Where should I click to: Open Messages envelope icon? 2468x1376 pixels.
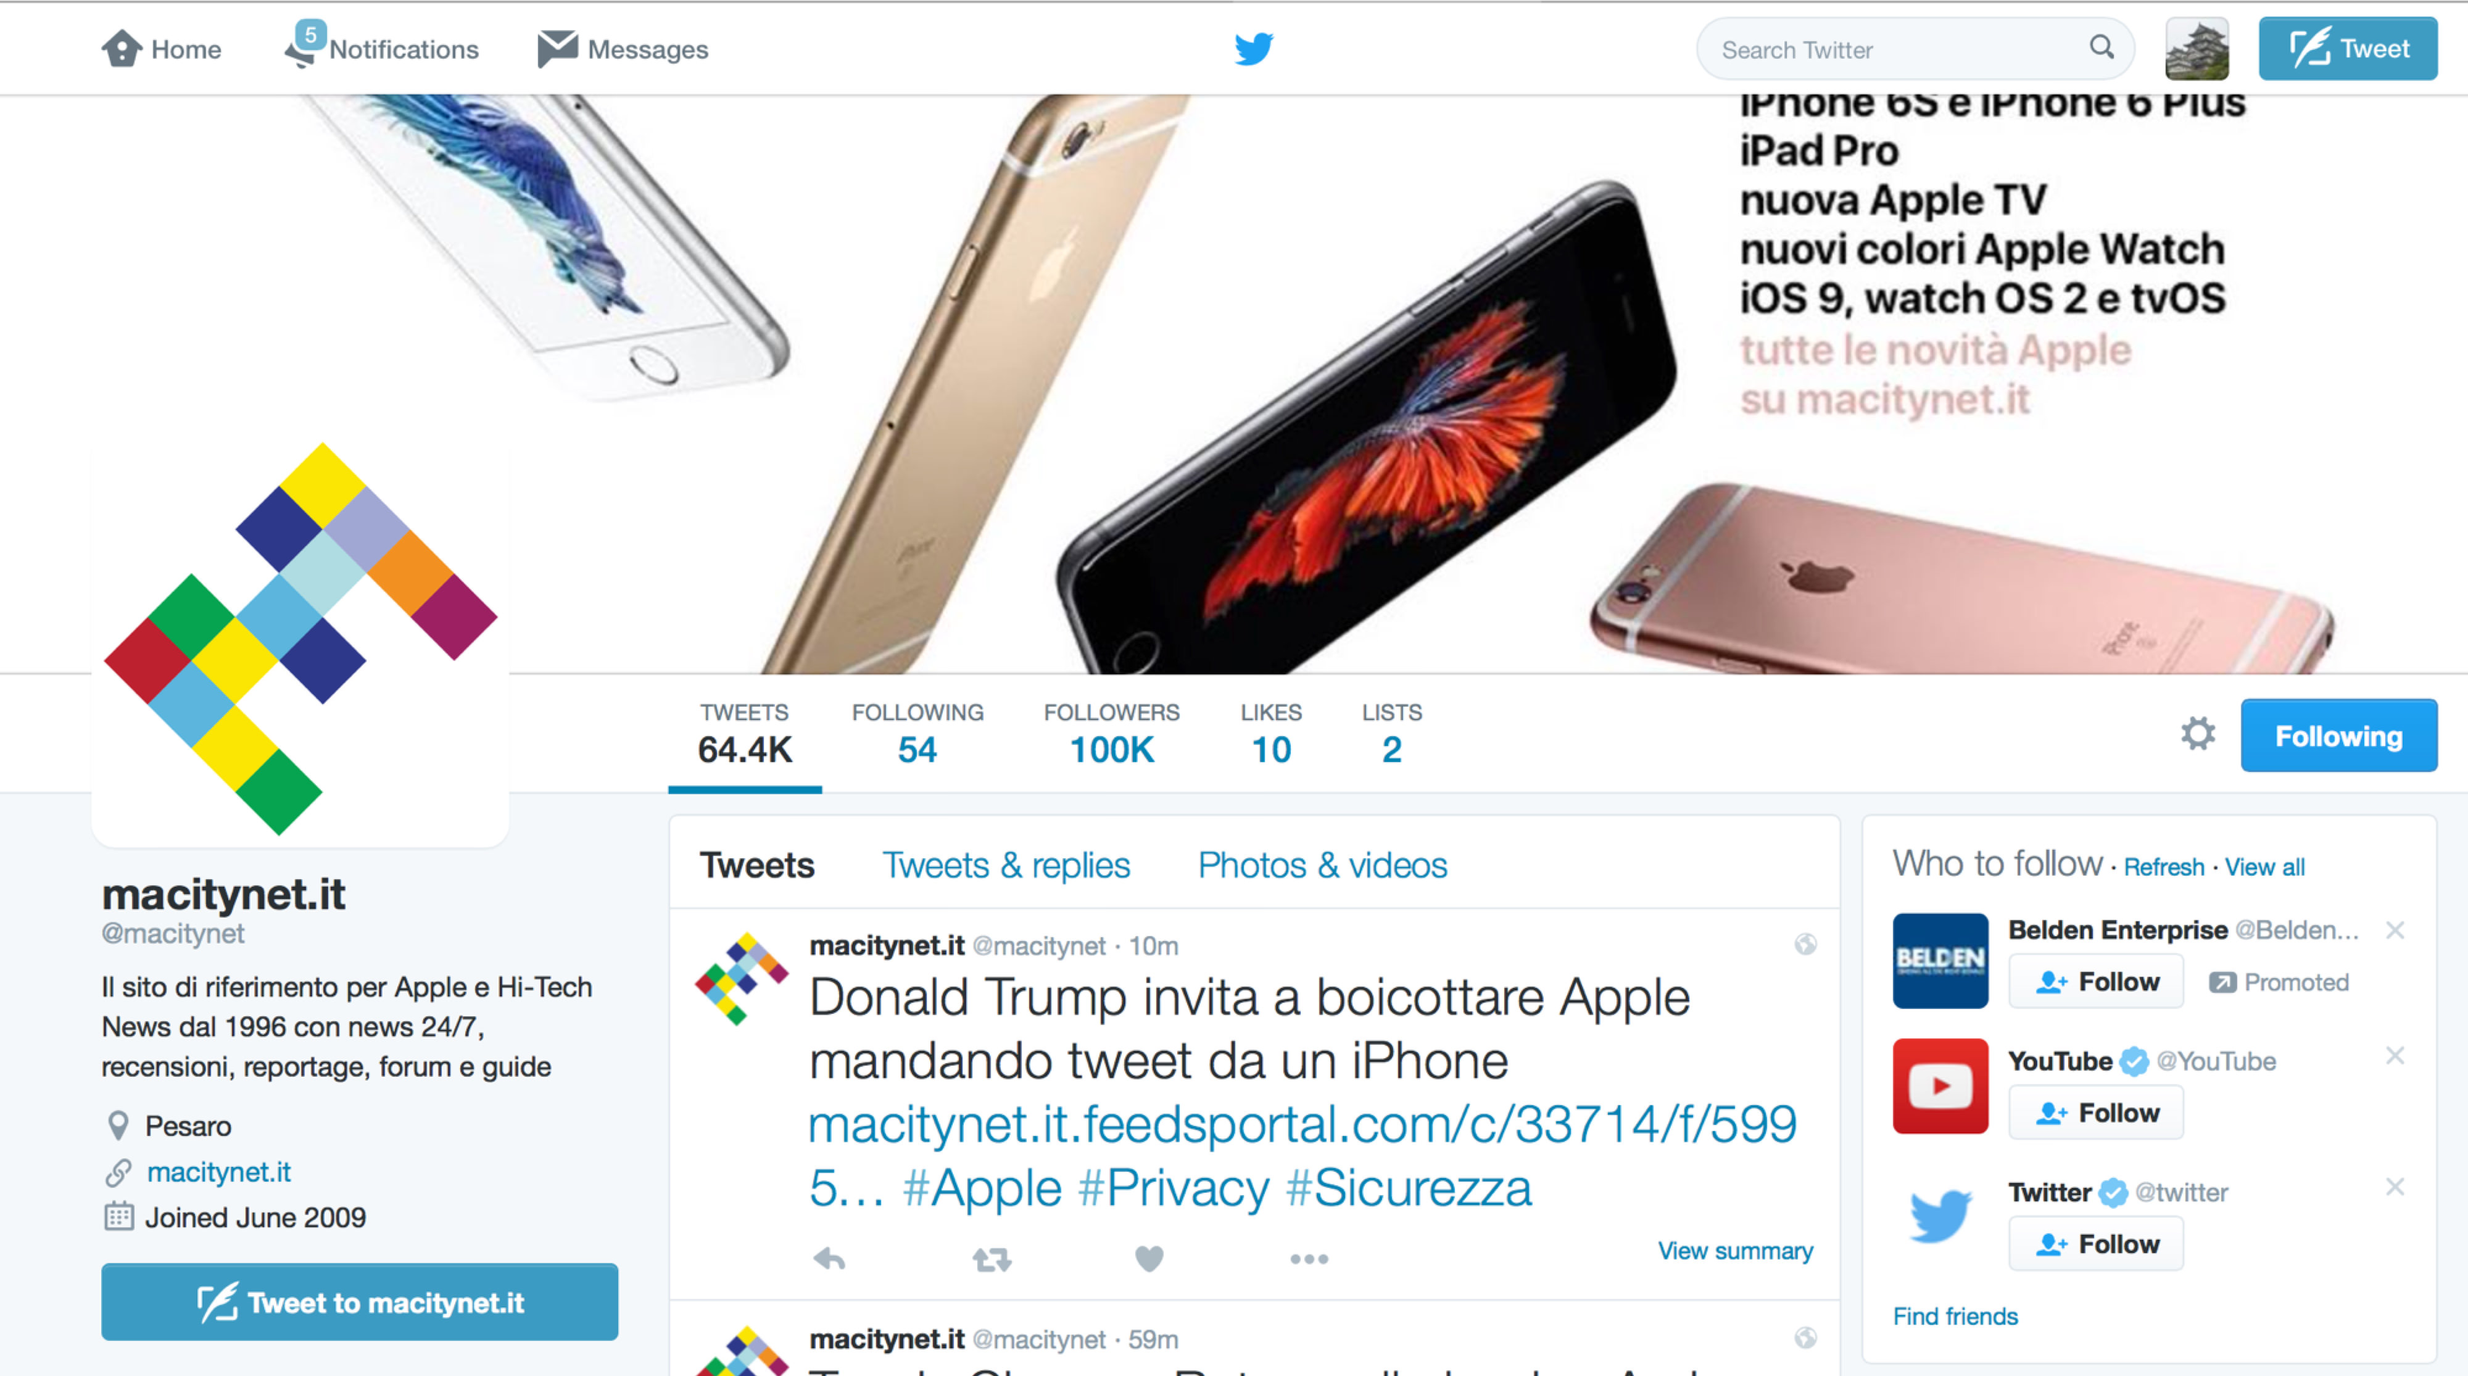pyautogui.click(x=557, y=49)
